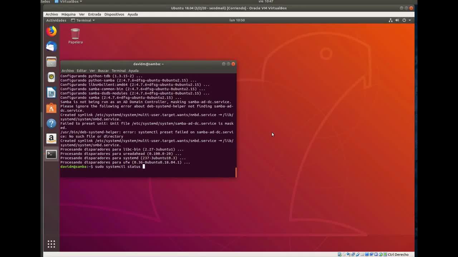Open system menu power dropdown arrow
This screenshot has width=458, height=257.
click(409, 20)
